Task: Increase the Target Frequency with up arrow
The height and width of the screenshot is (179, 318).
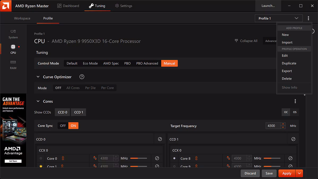Action: [283, 124]
